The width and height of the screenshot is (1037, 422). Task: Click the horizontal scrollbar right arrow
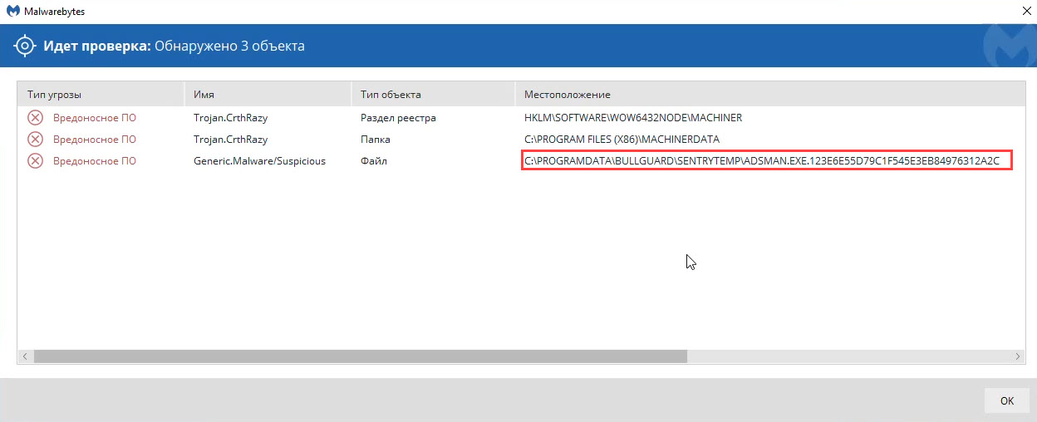tap(1017, 356)
